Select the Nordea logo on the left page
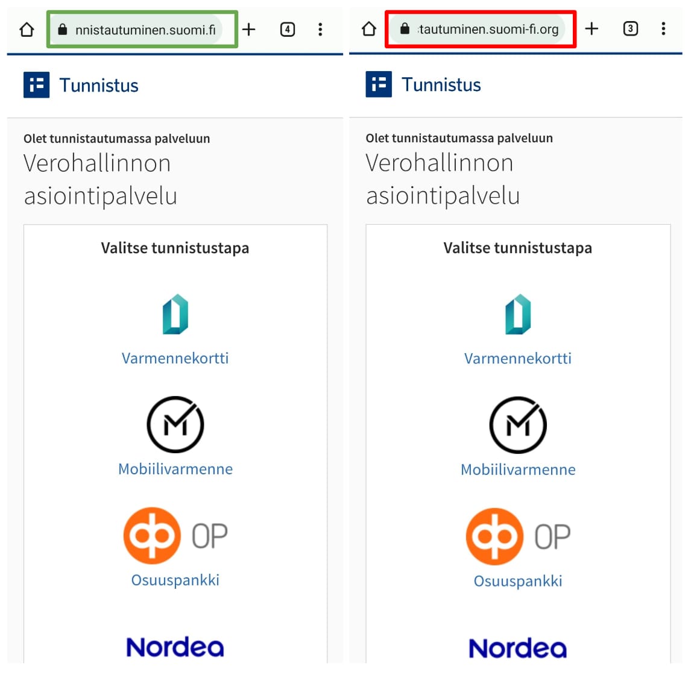 (175, 646)
